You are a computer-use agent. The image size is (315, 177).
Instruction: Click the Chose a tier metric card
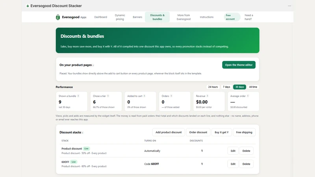(x=106, y=101)
